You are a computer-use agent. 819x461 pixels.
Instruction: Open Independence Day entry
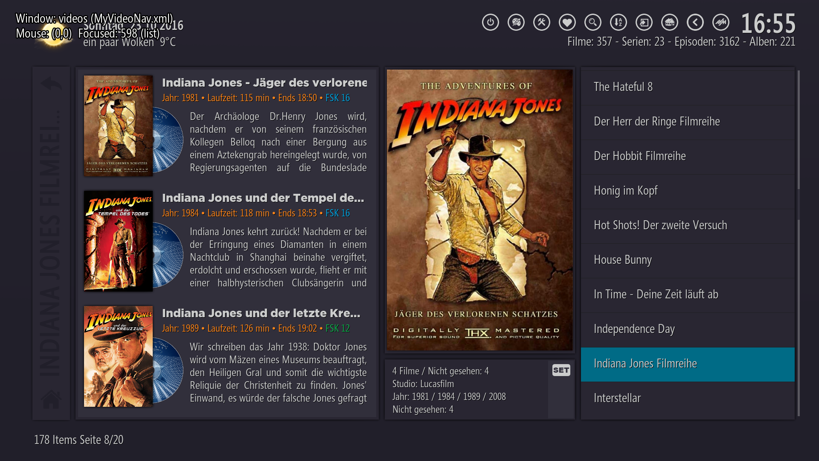pos(688,330)
